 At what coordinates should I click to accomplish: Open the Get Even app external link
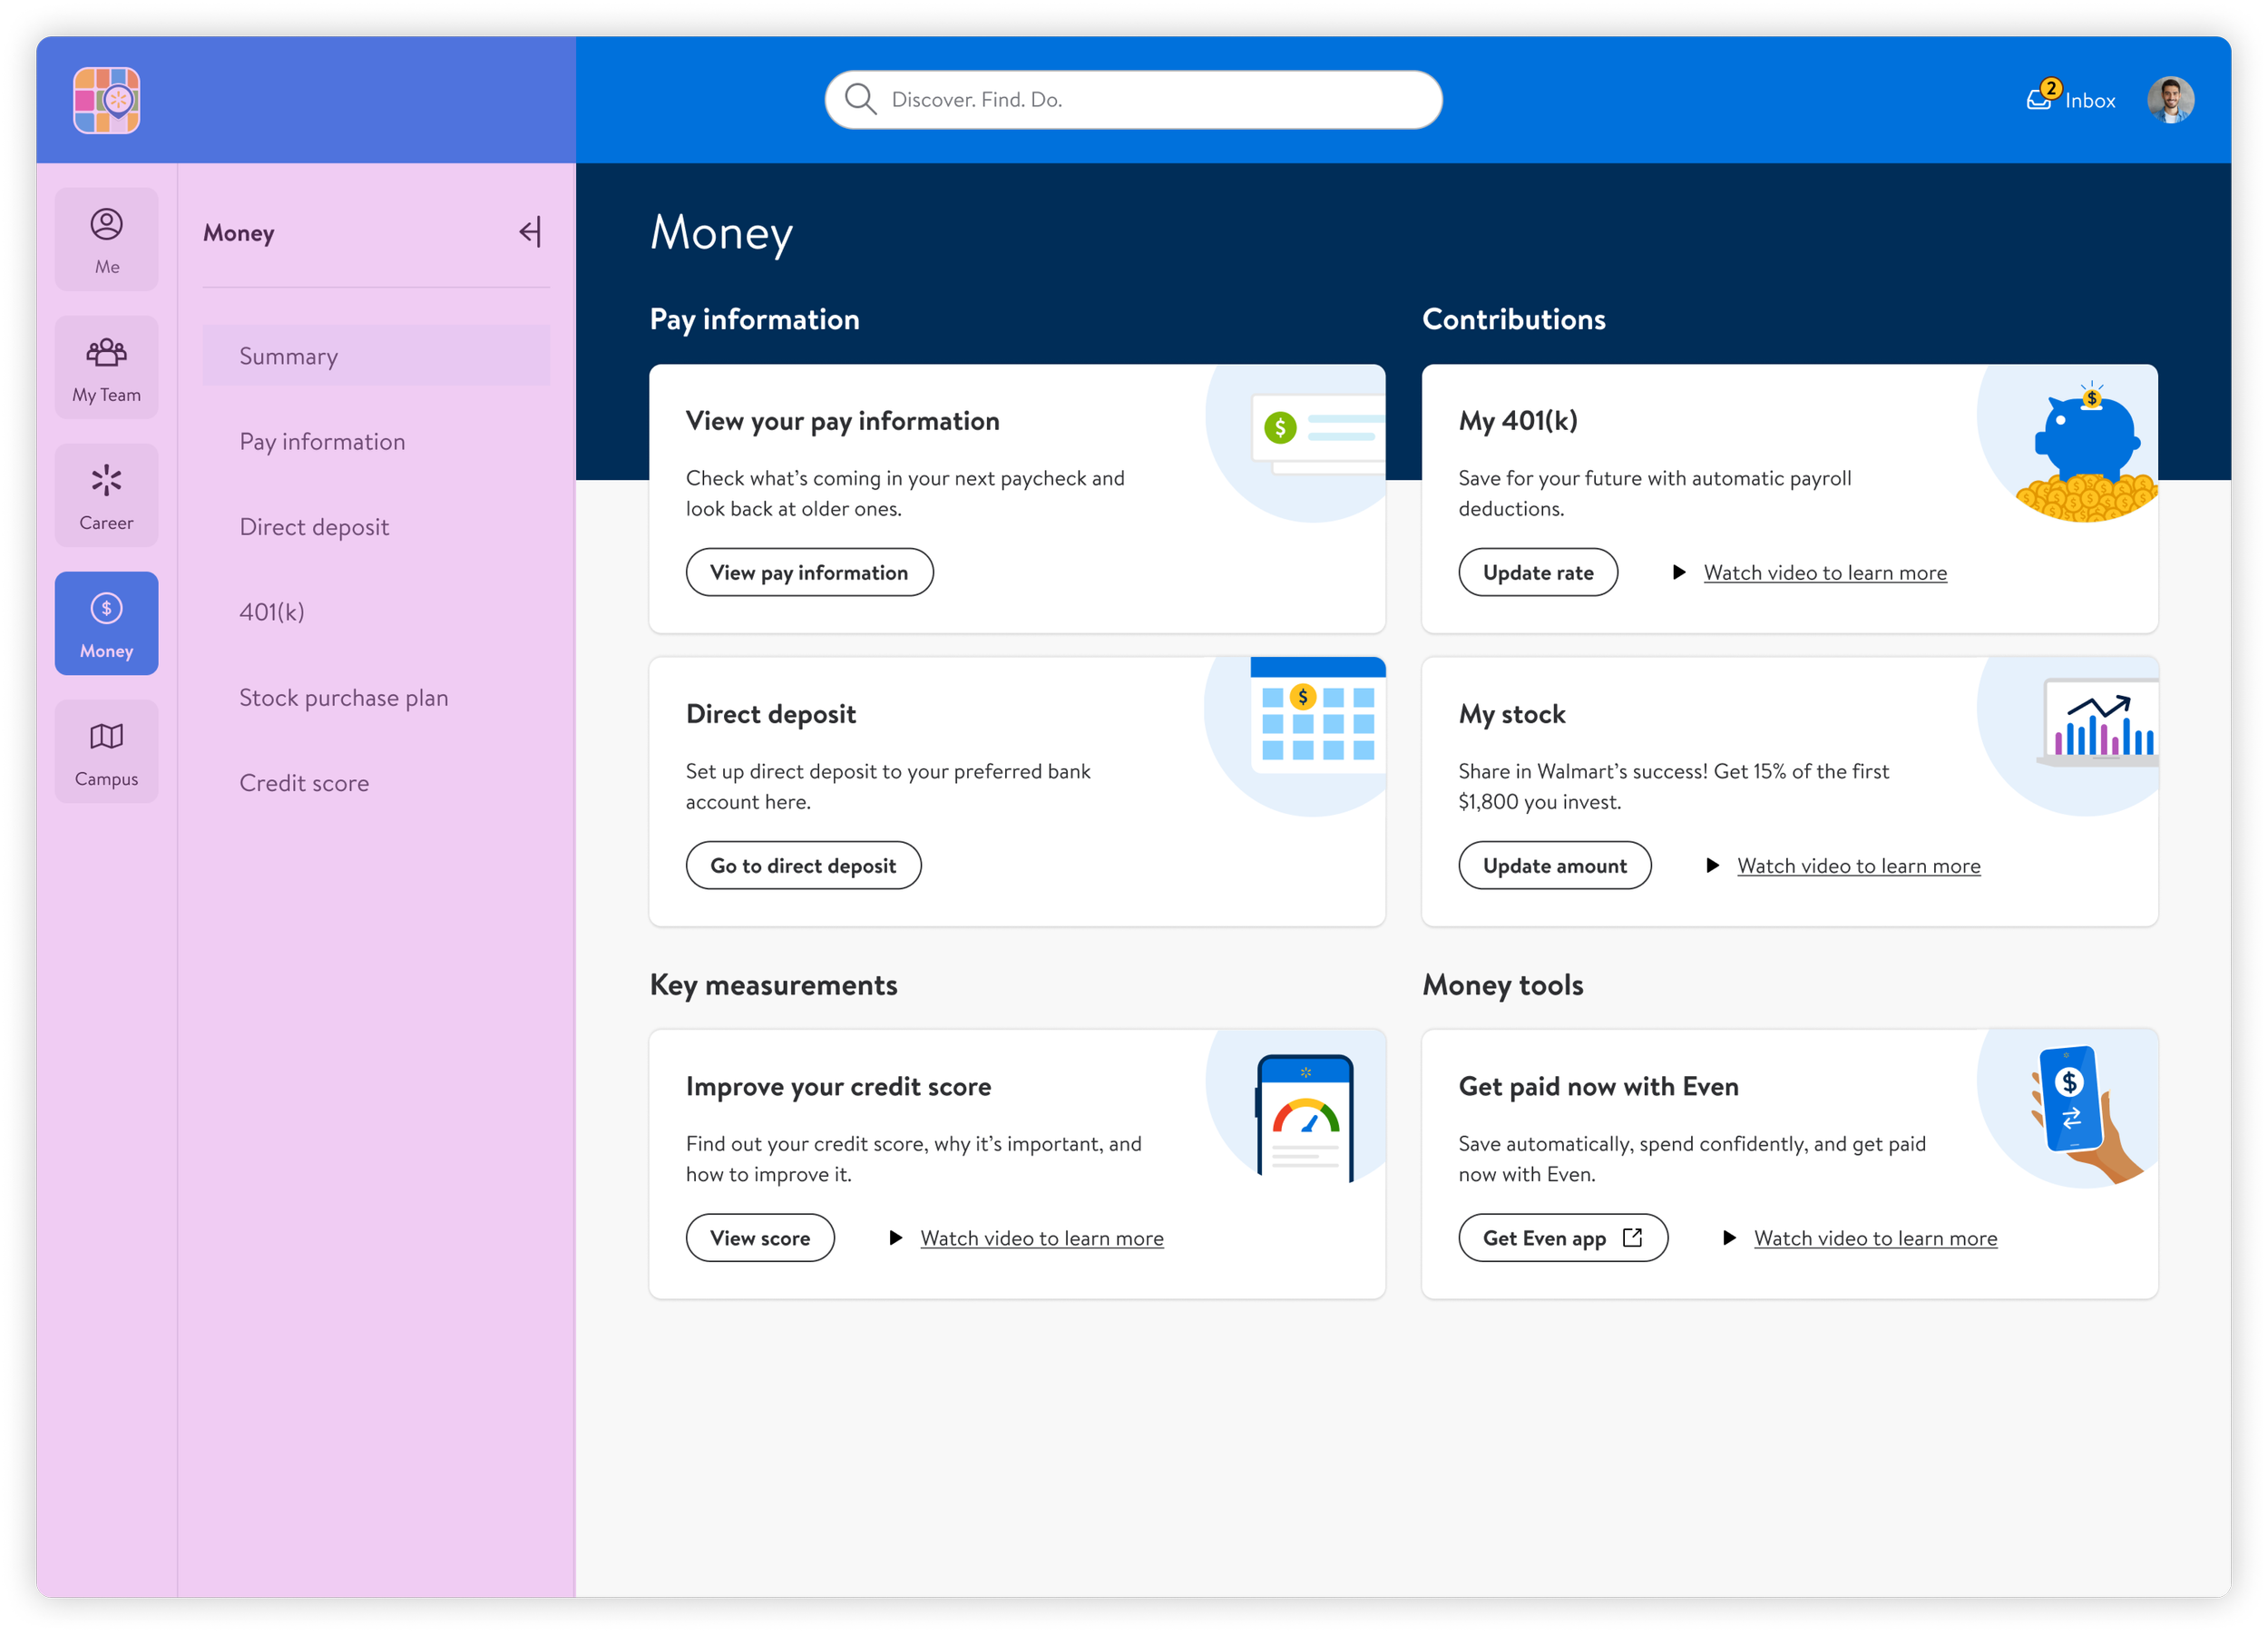pyautogui.click(x=1562, y=1238)
